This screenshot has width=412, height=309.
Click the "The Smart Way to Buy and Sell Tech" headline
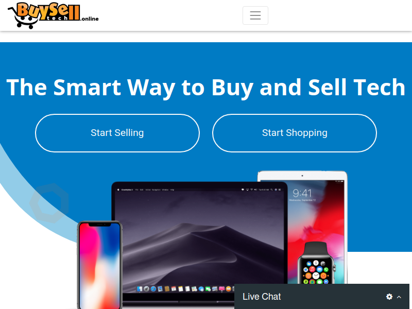tap(205, 88)
